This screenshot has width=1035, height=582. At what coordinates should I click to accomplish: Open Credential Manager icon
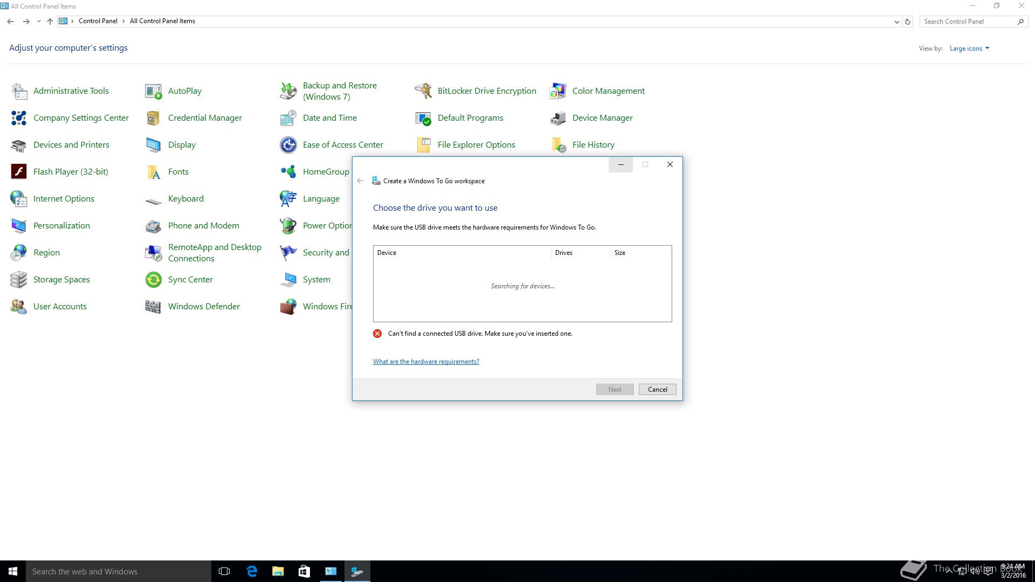pos(154,118)
